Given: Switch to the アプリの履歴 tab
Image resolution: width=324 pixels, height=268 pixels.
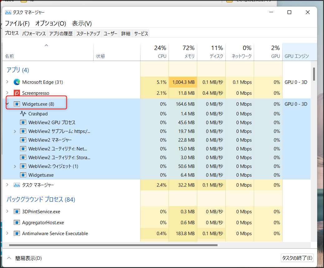Looking at the screenshot, I should click(61, 33).
